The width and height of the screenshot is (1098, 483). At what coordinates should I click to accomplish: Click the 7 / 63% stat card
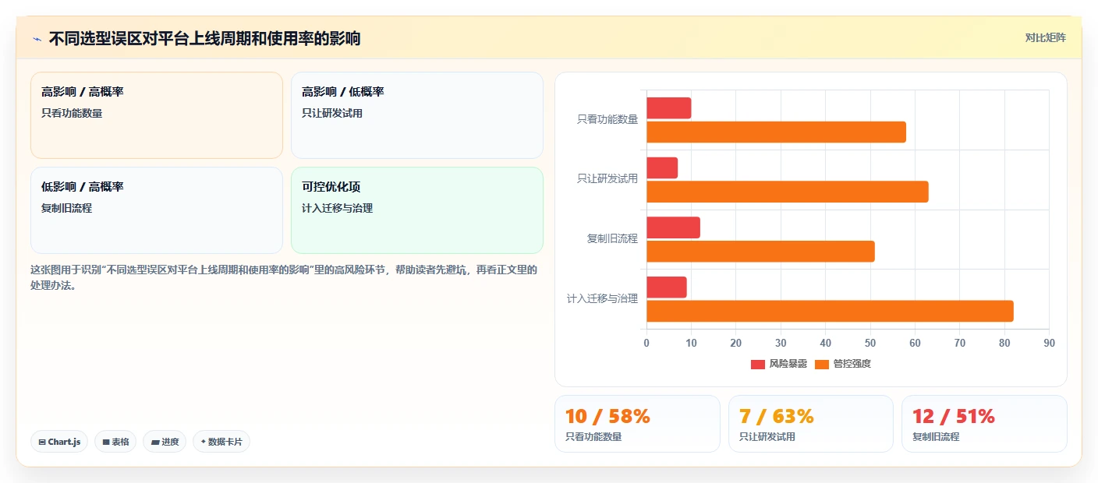(811, 424)
